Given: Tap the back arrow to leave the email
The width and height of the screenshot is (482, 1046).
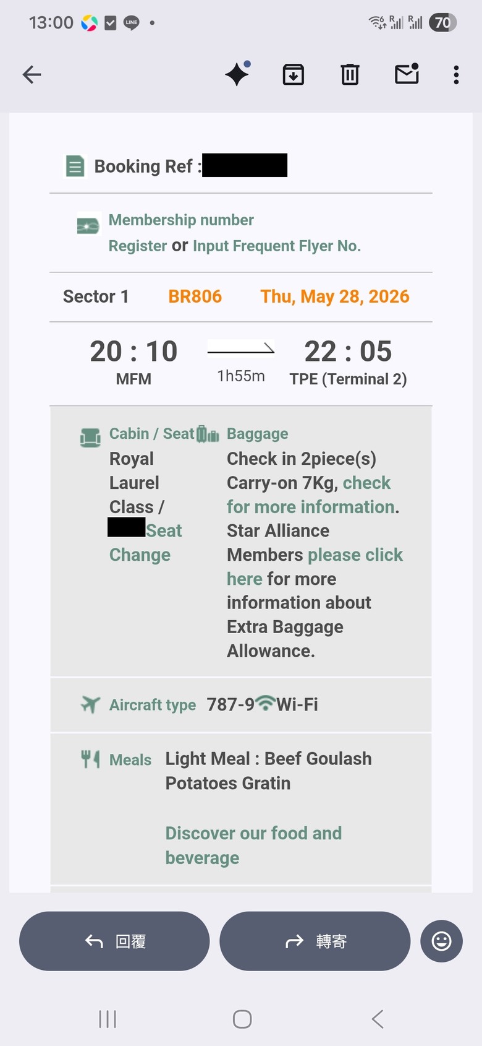Looking at the screenshot, I should [32, 75].
